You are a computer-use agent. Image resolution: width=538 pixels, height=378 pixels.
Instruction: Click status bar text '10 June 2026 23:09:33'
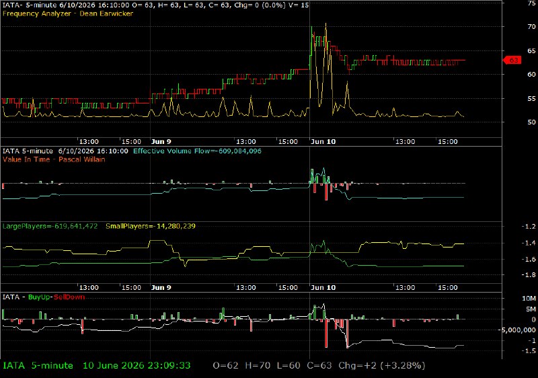tap(137, 366)
